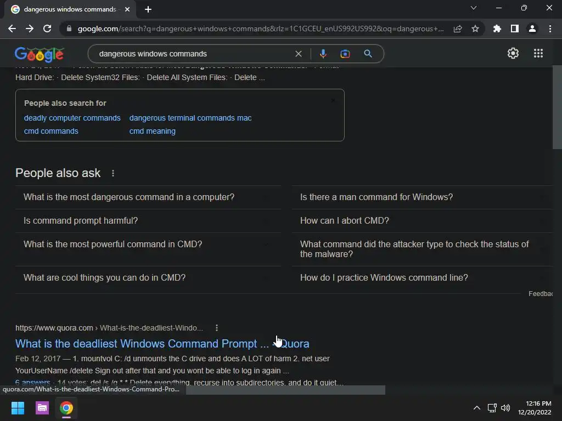
Task: Select the dangerous windows commands tab
Action: point(70,9)
